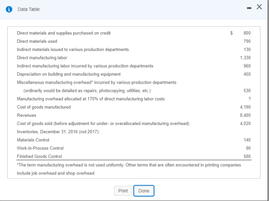Click the Finished Goods Control value 580
269x201 pixels.
coord(247,156)
